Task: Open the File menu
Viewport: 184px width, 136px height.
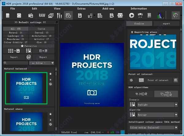Action: [13, 9]
